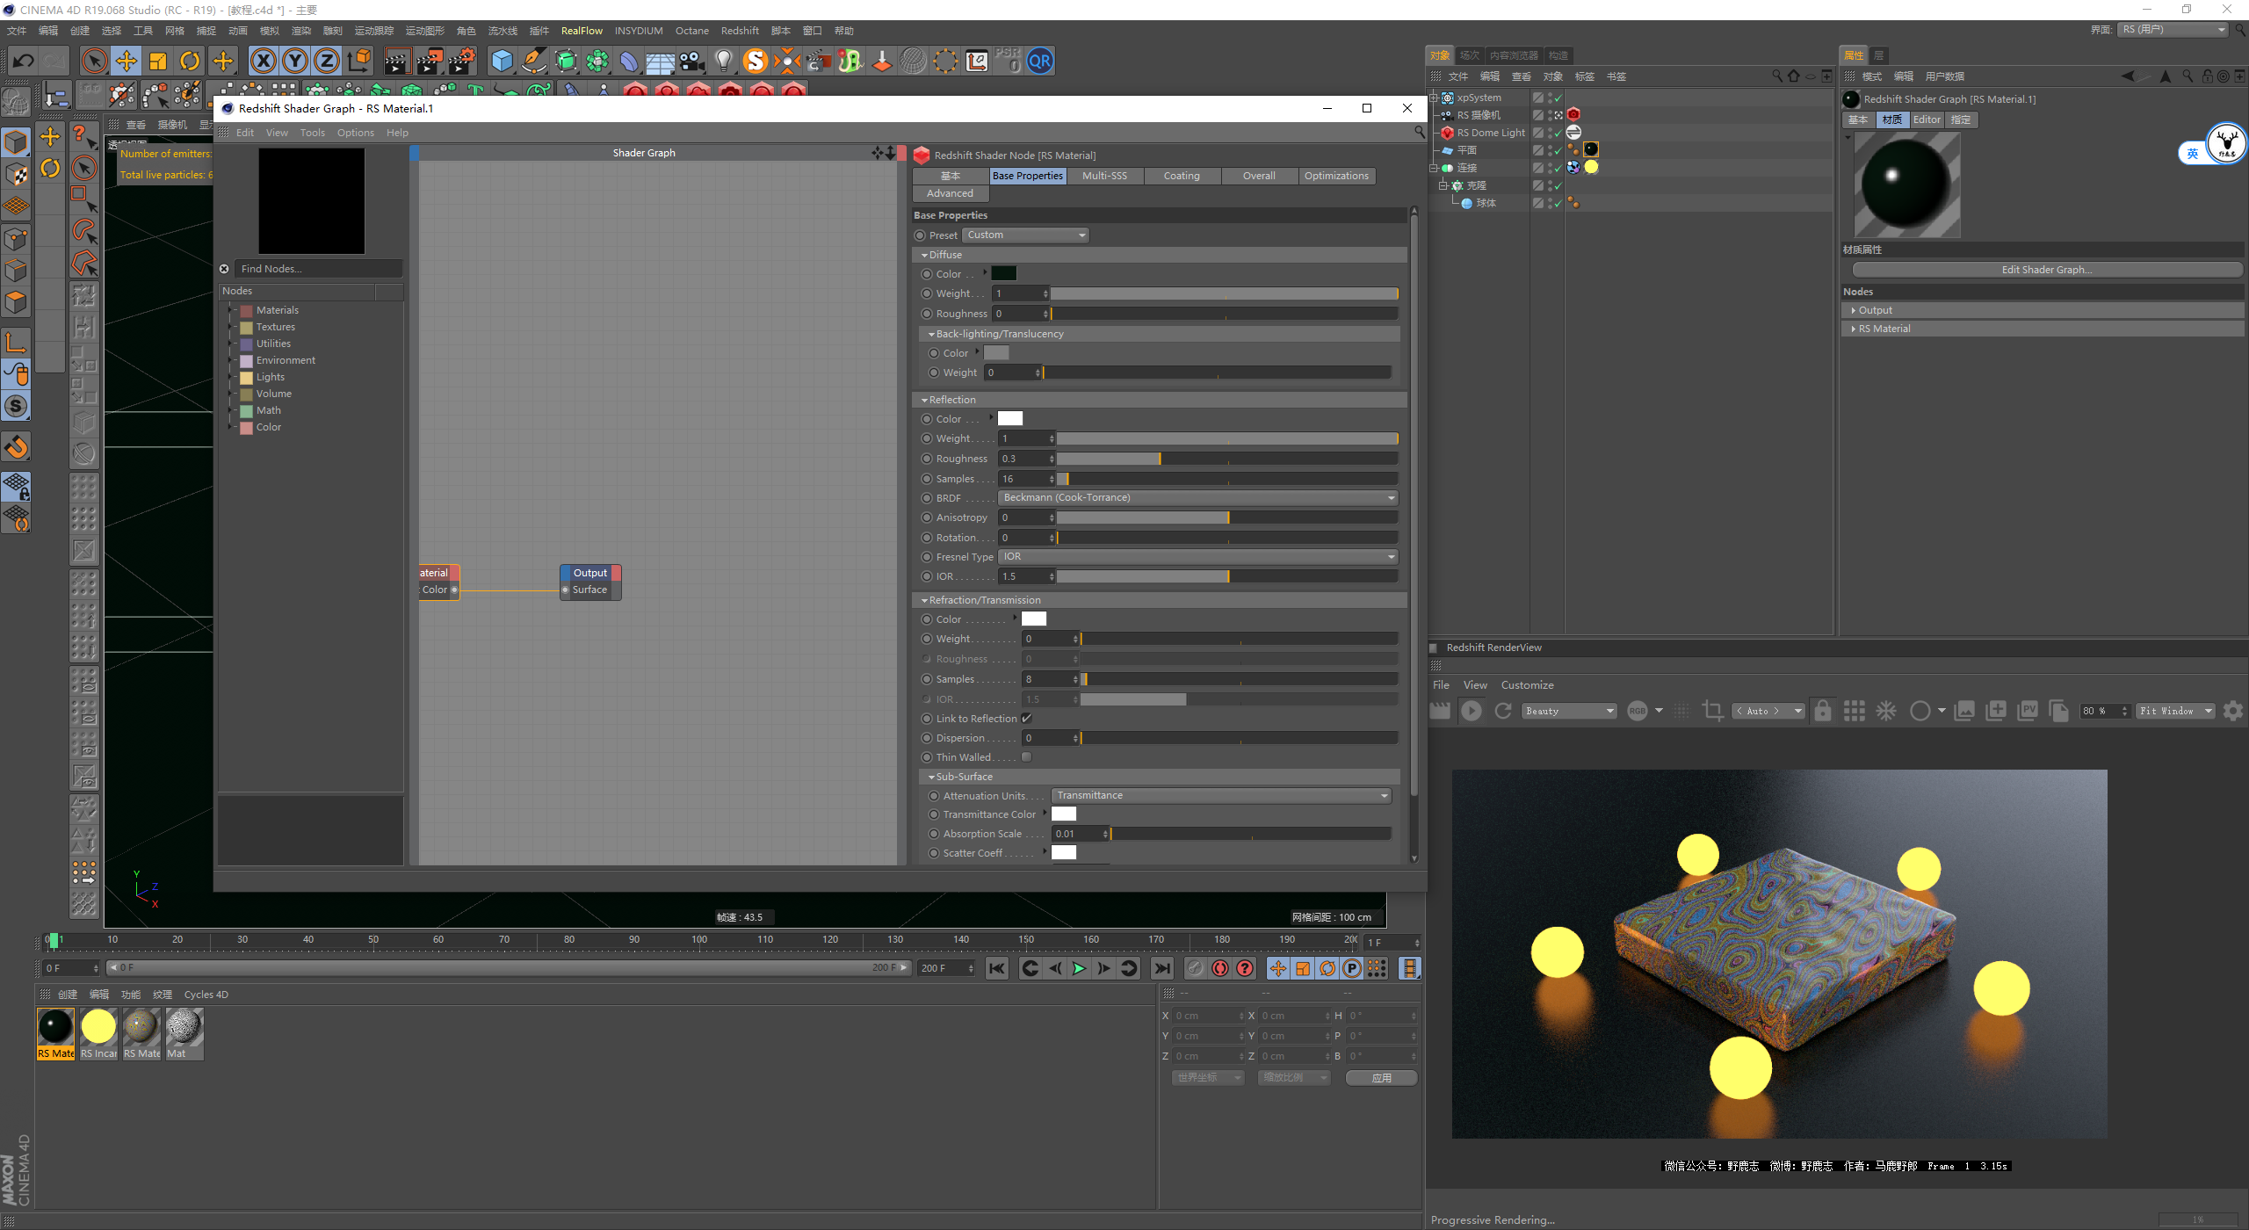2249x1230 pixels.
Task: Start render with RenderView play icon
Action: click(1471, 711)
